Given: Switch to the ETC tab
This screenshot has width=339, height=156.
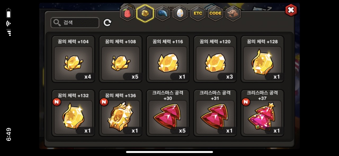Looking at the screenshot, I should (198, 13).
